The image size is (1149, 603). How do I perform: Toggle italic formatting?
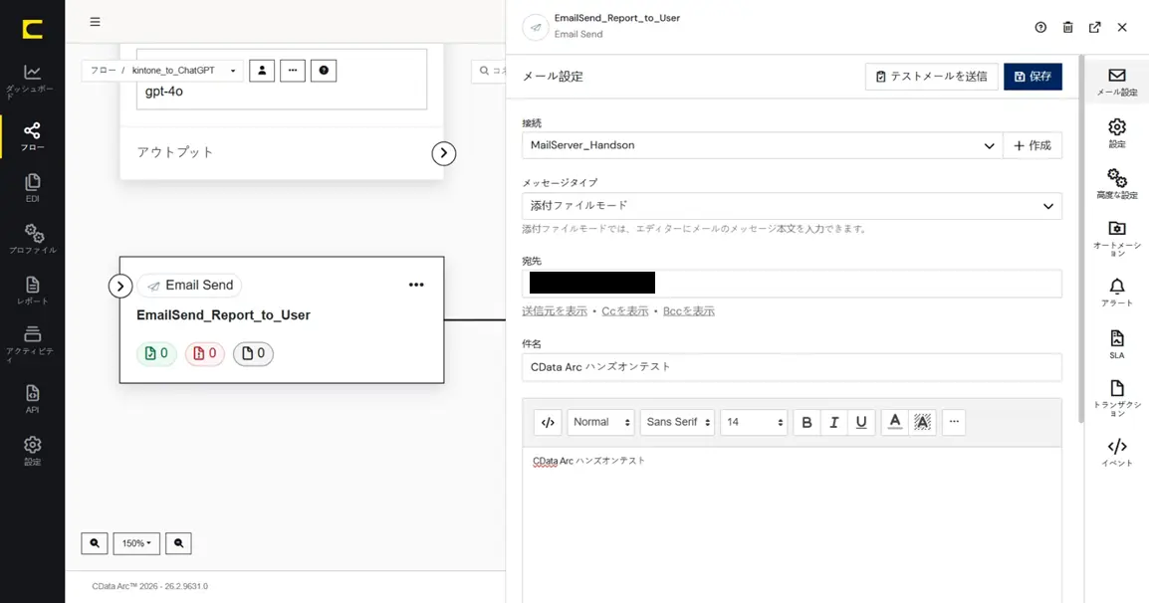[834, 422]
